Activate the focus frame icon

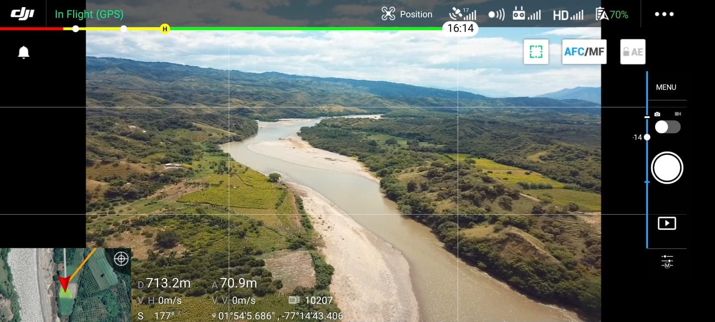536,52
